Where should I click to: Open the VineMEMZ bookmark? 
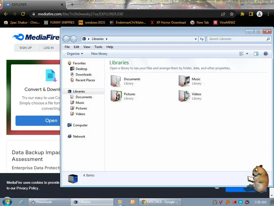[224, 23]
